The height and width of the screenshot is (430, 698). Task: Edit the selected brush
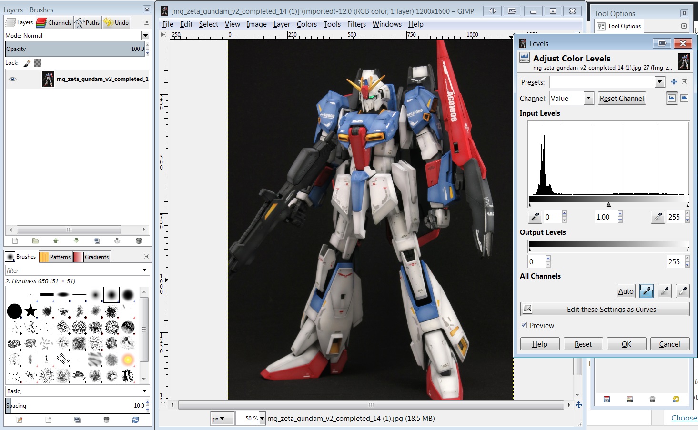[x=20, y=420]
